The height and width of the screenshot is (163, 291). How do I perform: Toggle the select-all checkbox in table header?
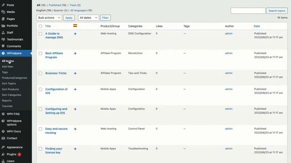pos(40,26)
